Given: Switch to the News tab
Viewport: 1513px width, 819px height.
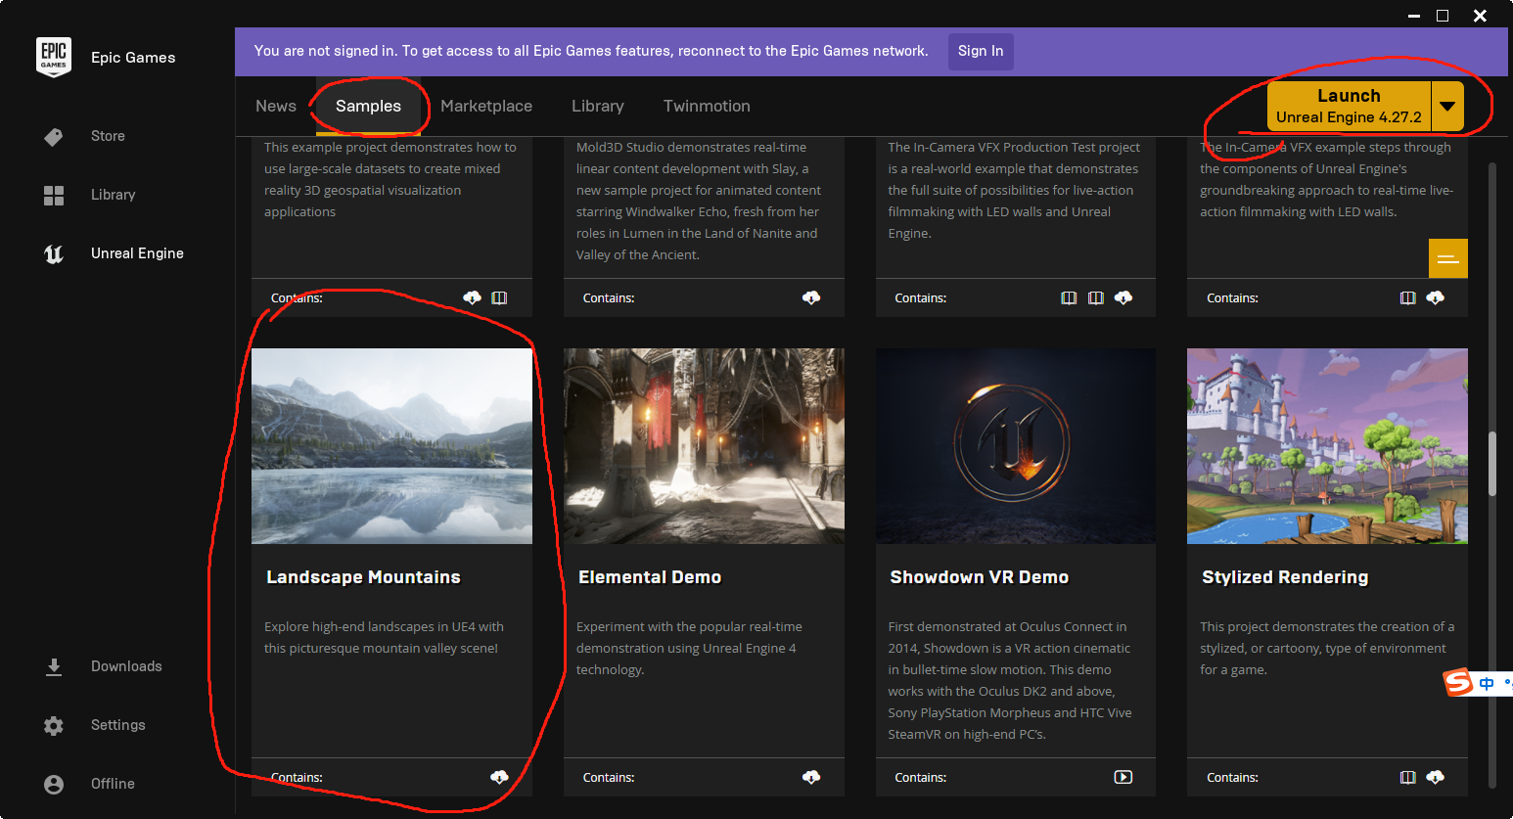Looking at the screenshot, I should point(276,106).
